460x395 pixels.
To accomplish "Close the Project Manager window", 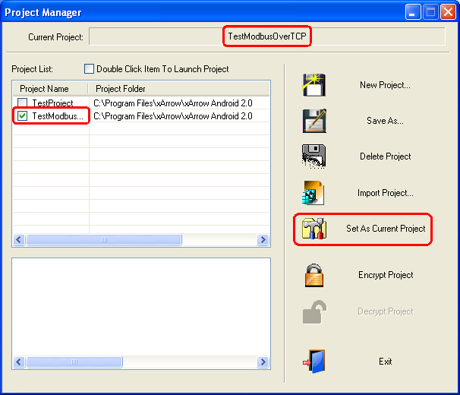I will pos(449,12).
